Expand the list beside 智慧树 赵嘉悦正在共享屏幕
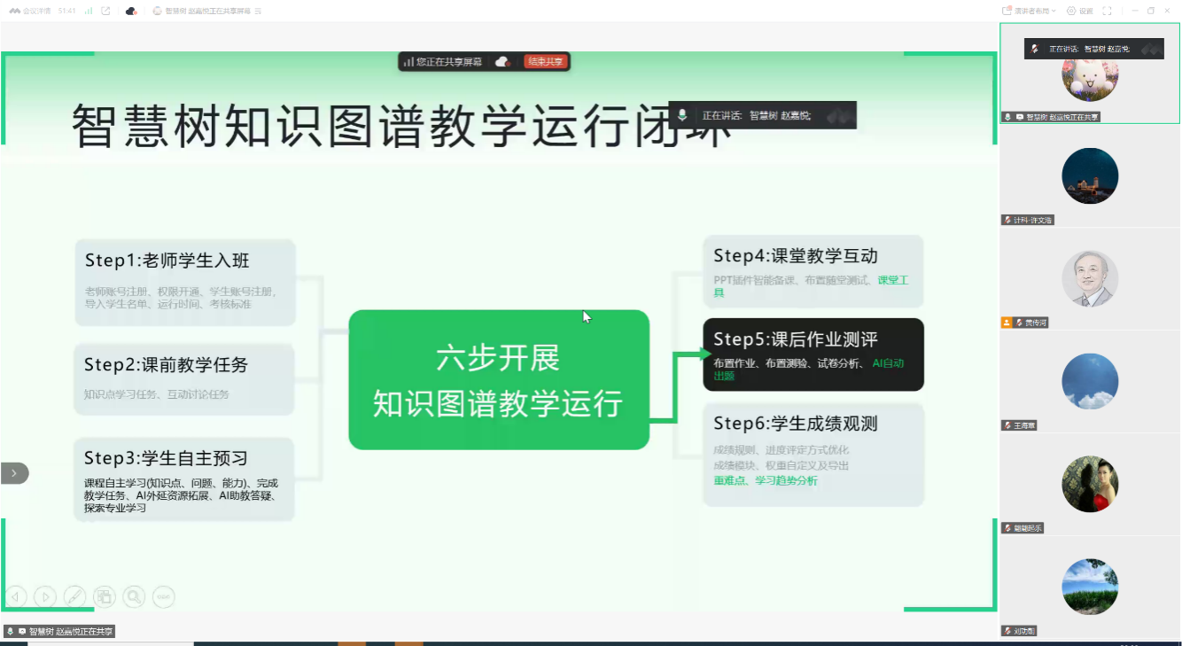Viewport: 1182px width, 646px height. 258,11
